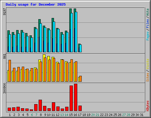Click the red KBytes bar for day 15
The image size is (151, 118).
[71, 98]
